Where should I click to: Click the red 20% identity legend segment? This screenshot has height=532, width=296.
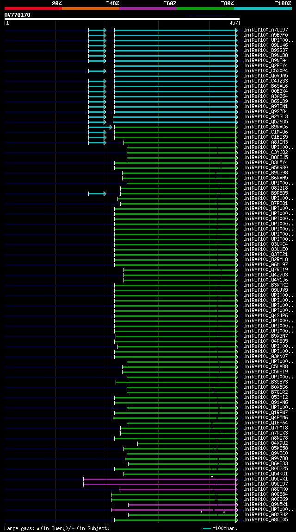33,8
